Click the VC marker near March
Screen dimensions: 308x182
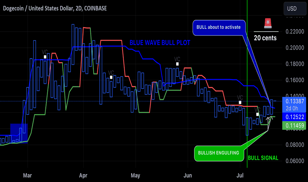(45, 54)
